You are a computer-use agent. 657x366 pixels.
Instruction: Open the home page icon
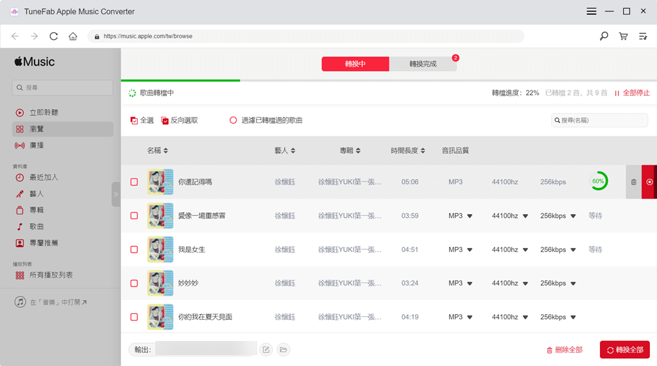73,37
